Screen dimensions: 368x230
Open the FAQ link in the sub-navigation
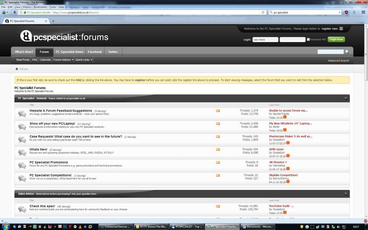coord(35,60)
